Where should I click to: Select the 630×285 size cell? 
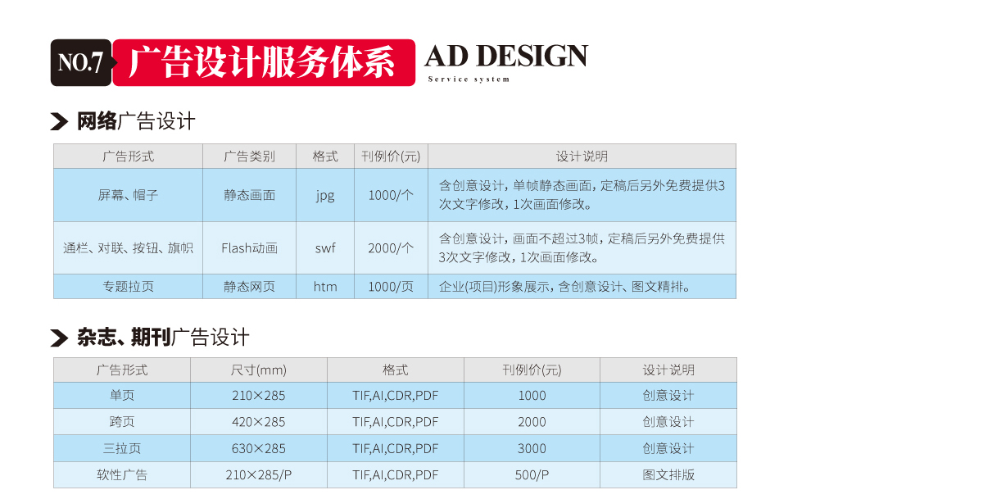pos(259,448)
